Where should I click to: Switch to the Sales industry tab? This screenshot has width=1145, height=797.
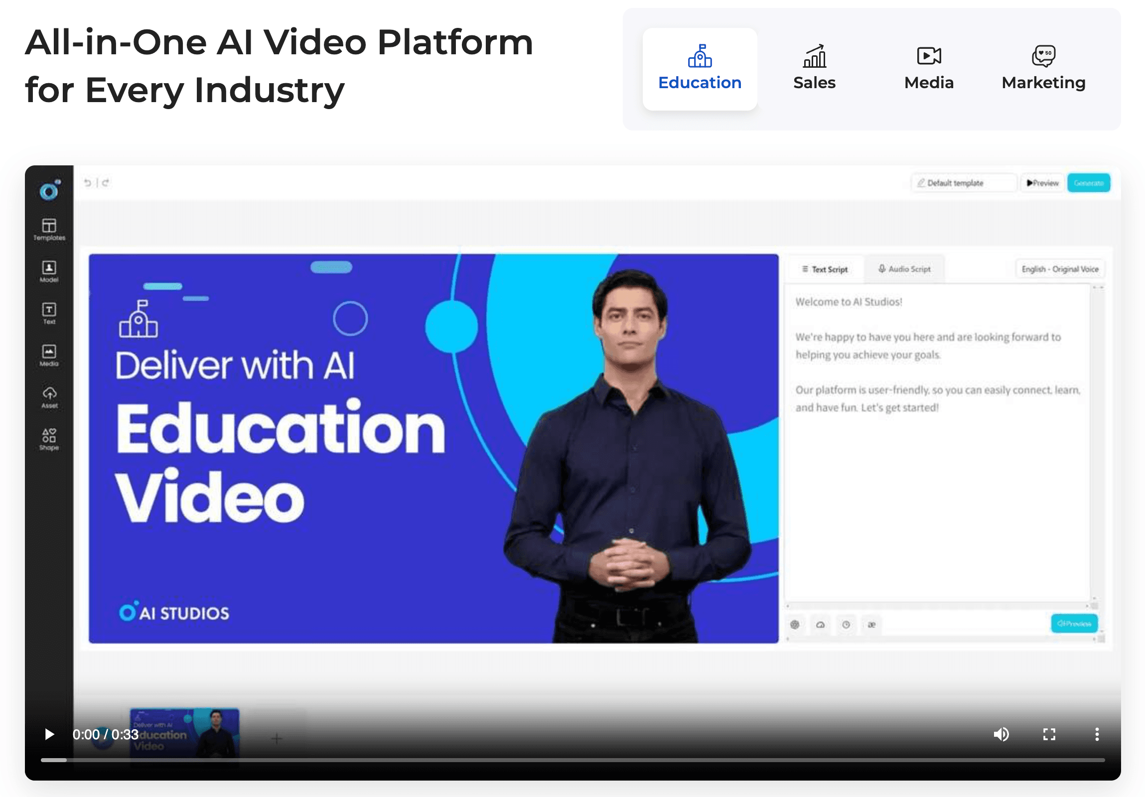pyautogui.click(x=814, y=69)
